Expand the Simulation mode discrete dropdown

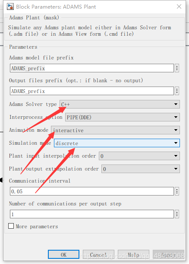click(x=117, y=143)
